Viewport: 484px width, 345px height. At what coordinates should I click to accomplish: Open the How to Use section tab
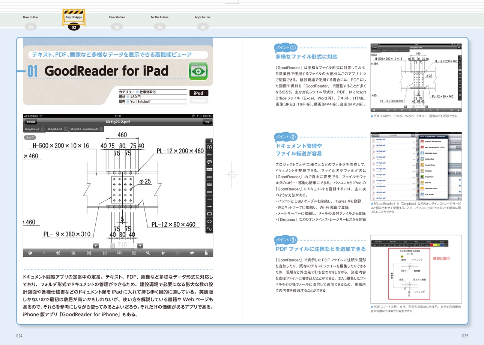tap(30, 17)
